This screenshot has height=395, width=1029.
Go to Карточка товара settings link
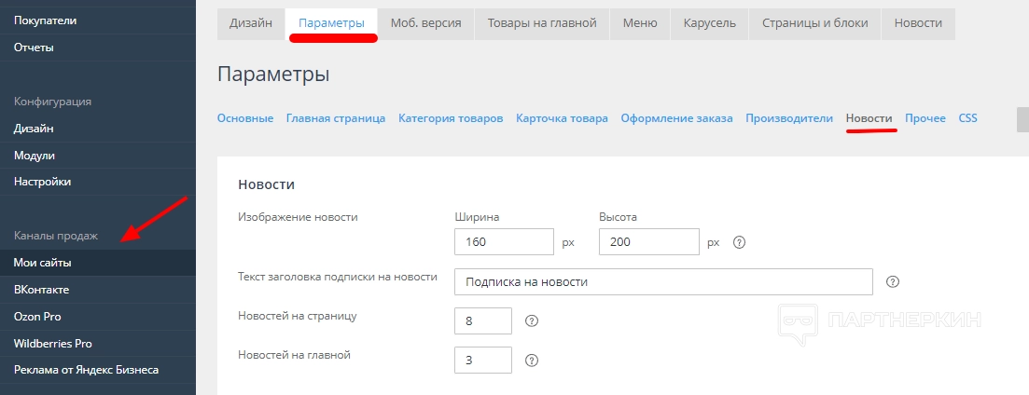(x=562, y=118)
